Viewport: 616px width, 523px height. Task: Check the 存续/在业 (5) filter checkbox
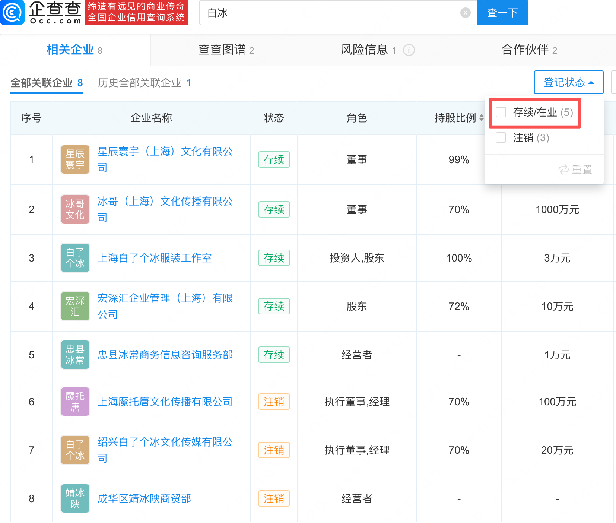pos(501,112)
